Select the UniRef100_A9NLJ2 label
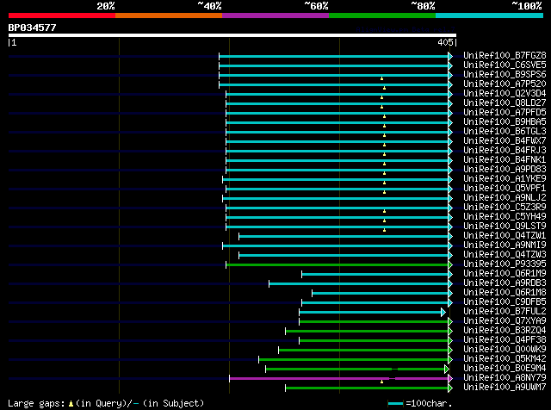Screen dimensions: 551x410 (x=505, y=198)
